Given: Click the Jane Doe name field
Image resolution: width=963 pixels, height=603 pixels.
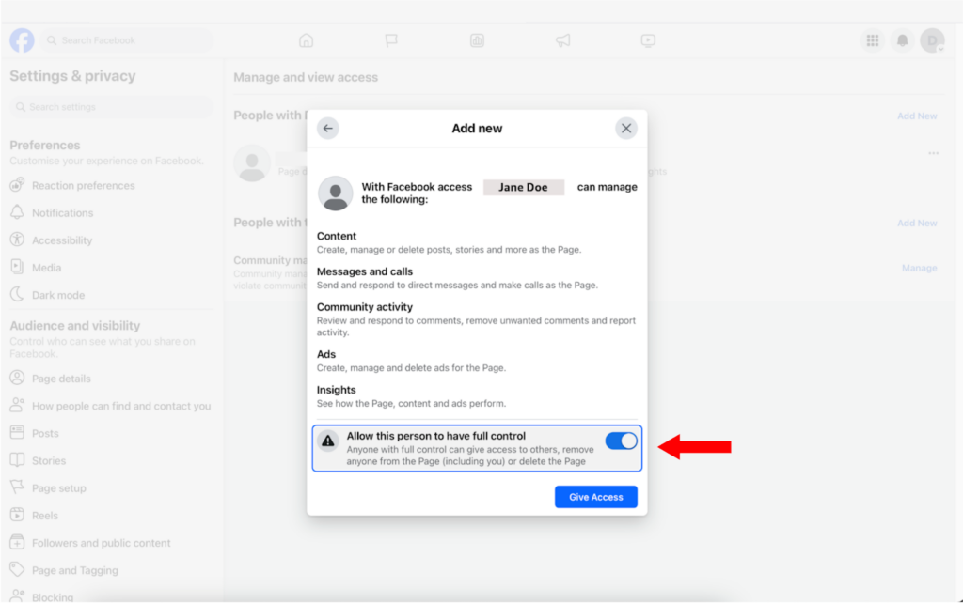Looking at the screenshot, I should coord(523,187).
